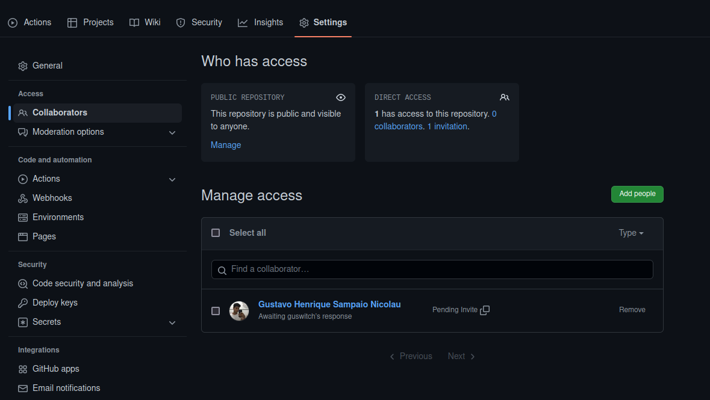Open Pages settings
The height and width of the screenshot is (400, 710).
coord(98,236)
